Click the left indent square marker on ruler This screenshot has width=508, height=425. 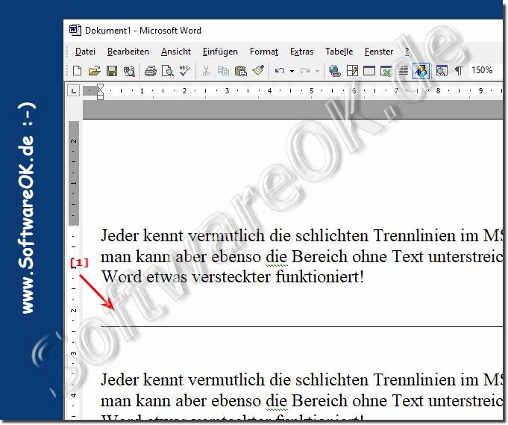point(100,97)
